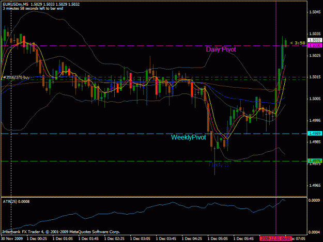
Task: Select the white dotted vertical day separator
Action: coord(11,99)
